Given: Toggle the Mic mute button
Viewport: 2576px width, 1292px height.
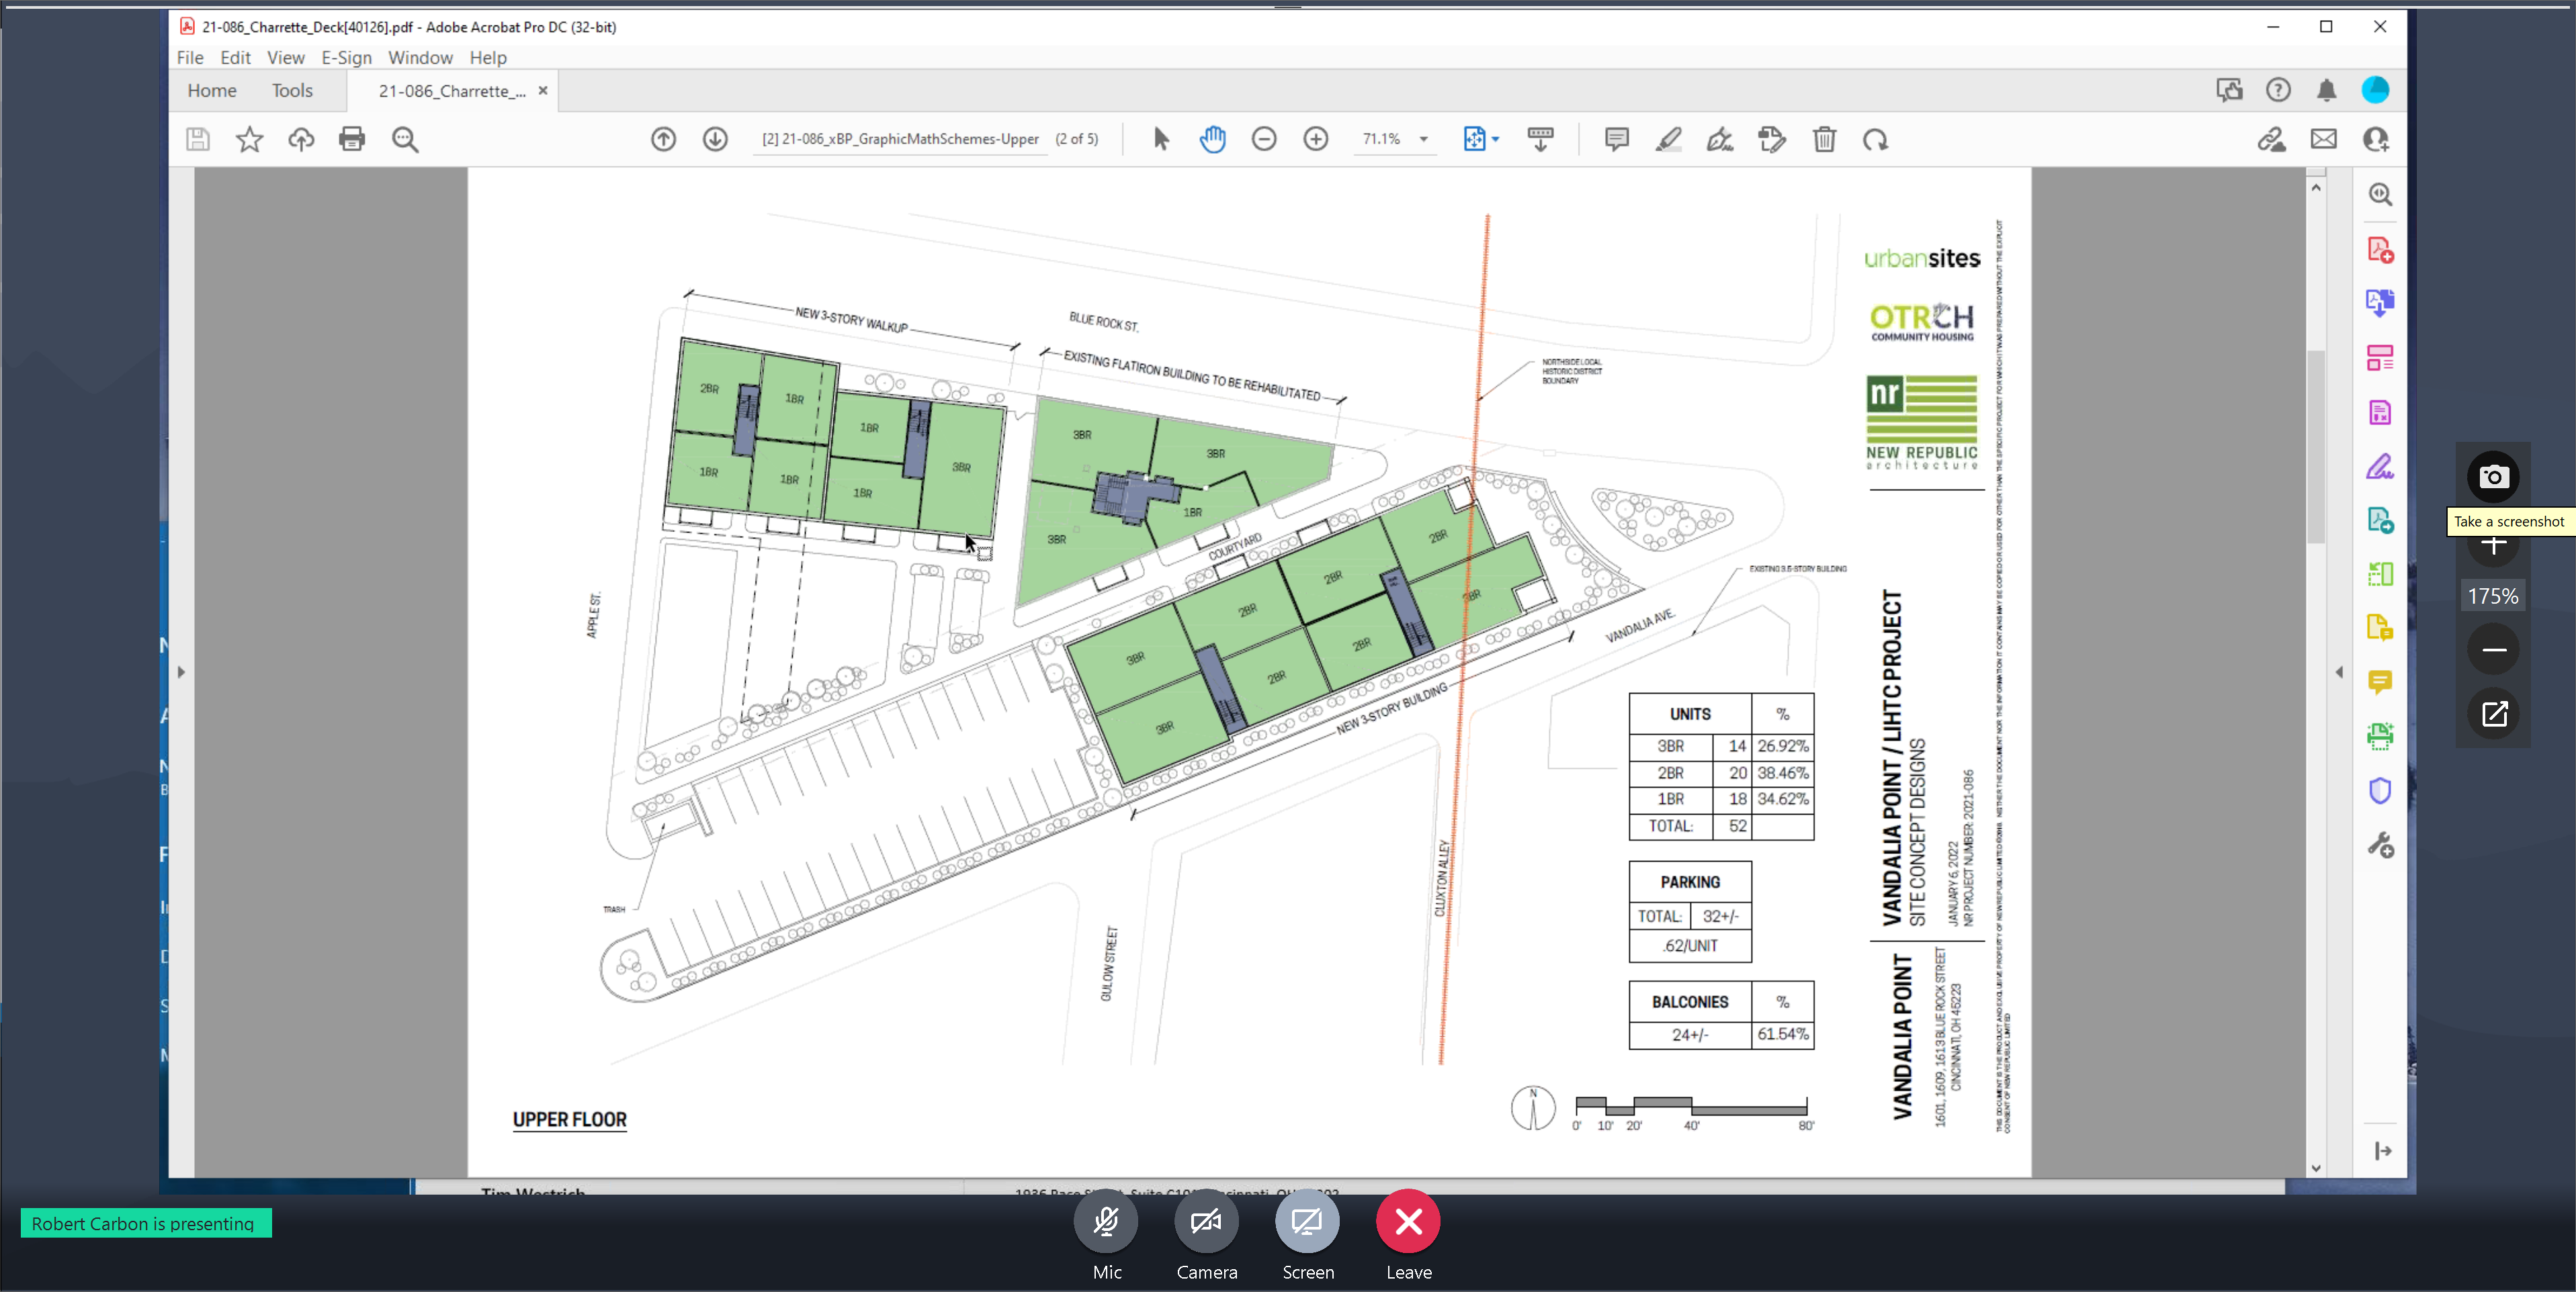Looking at the screenshot, I should (1106, 1221).
